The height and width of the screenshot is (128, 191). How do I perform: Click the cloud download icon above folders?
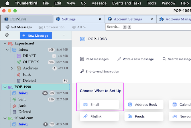(7, 35)
